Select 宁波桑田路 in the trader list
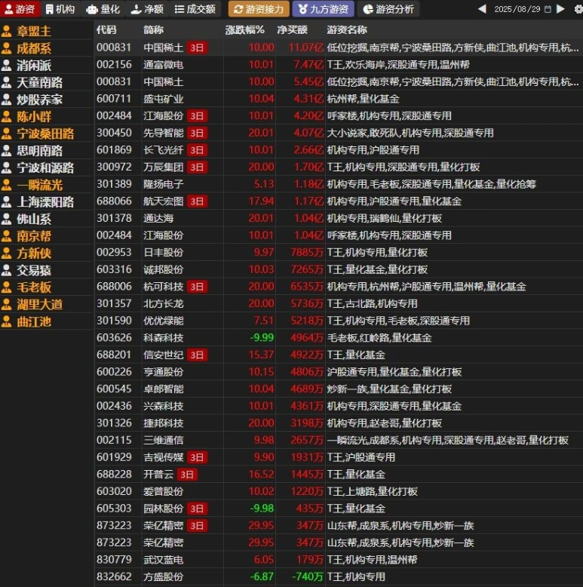The width and height of the screenshot is (583, 587). point(44,134)
